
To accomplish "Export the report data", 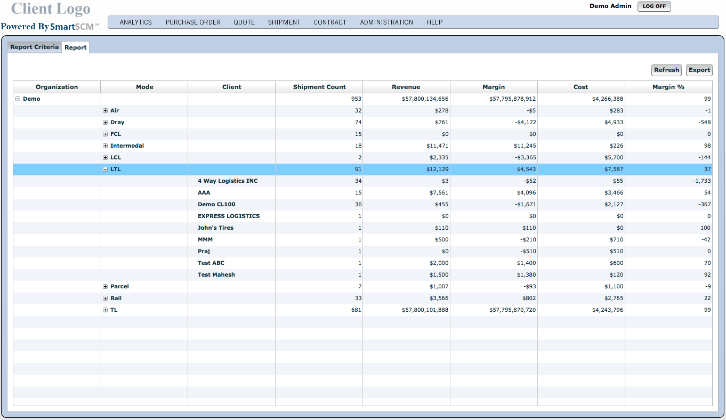I will click(x=699, y=70).
